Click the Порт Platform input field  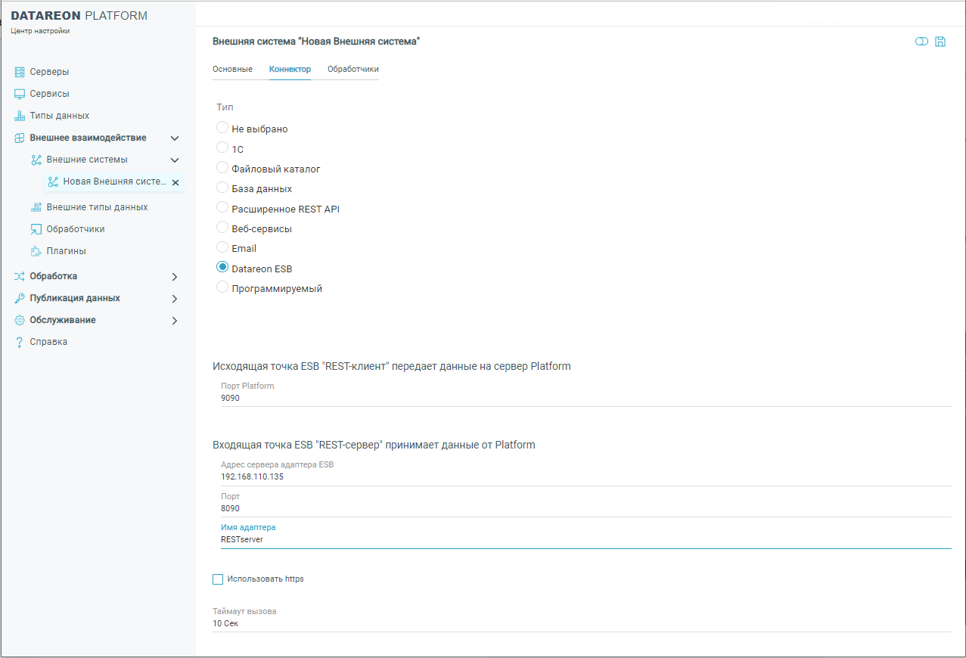point(582,398)
